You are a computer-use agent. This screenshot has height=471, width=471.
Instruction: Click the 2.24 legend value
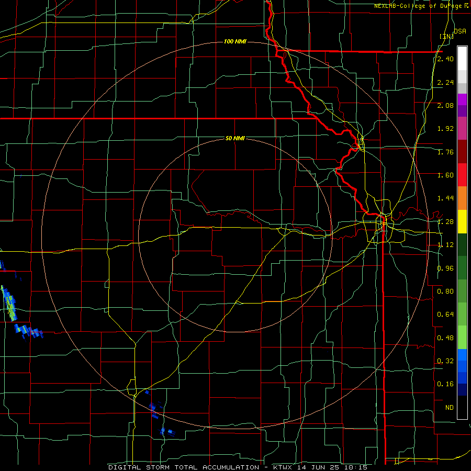445,82
